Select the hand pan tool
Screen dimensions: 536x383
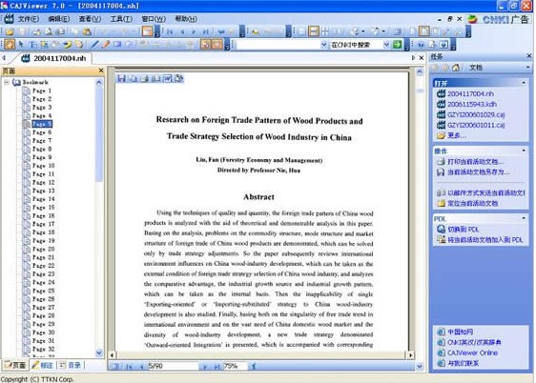10,45
